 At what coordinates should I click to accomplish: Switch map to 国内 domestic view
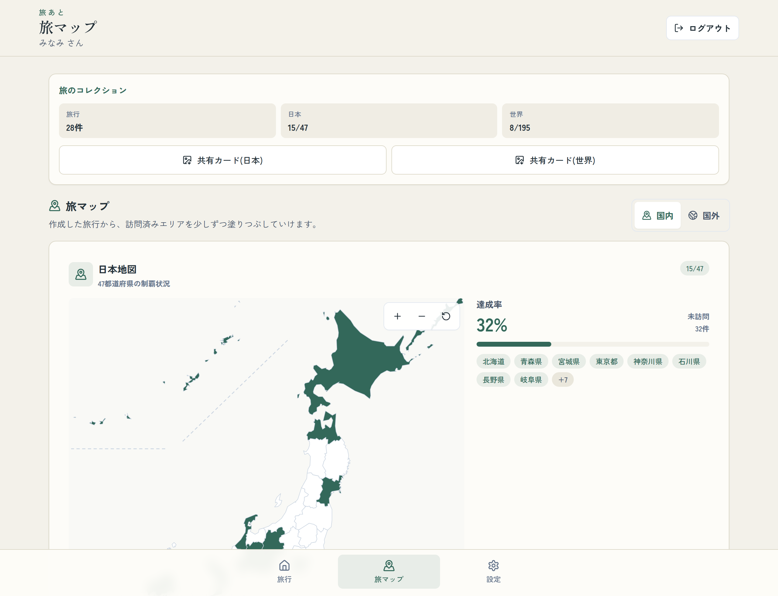pyautogui.click(x=657, y=215)
